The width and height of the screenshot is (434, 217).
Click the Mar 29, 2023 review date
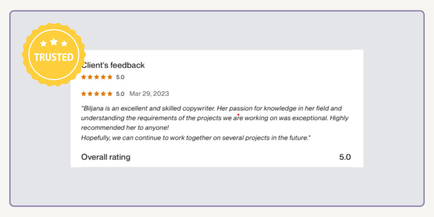149,94
